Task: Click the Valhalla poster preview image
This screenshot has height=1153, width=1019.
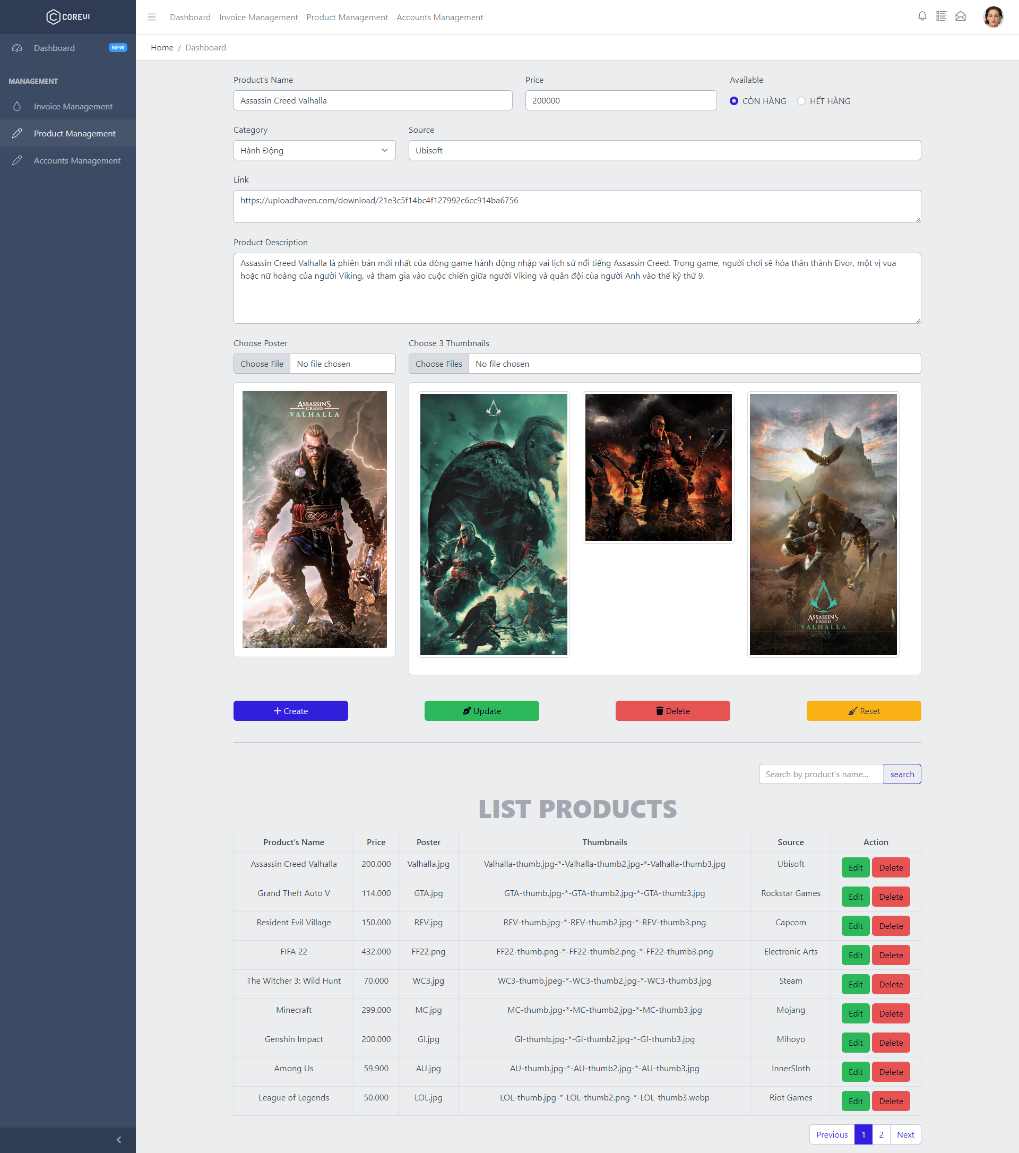Action: pos(315,520)
